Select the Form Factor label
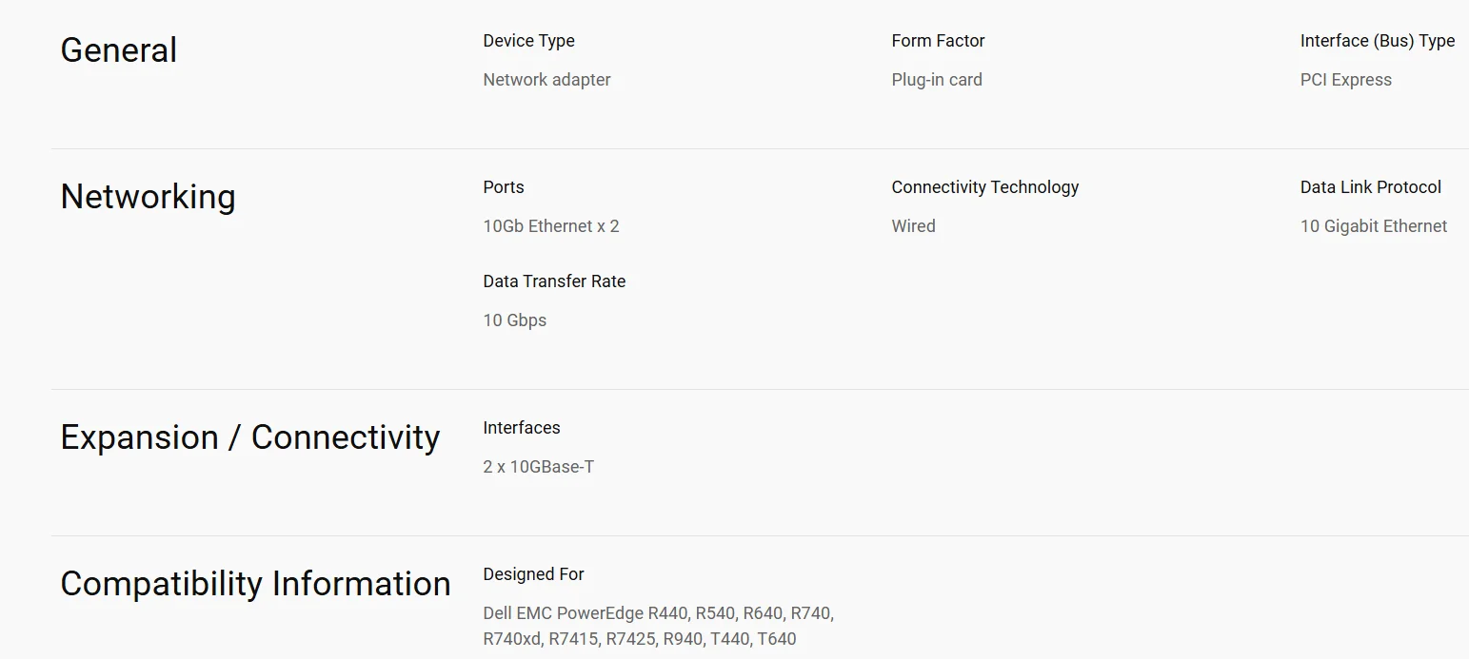This screenshot has width=1469, height=659. (938, 41)
